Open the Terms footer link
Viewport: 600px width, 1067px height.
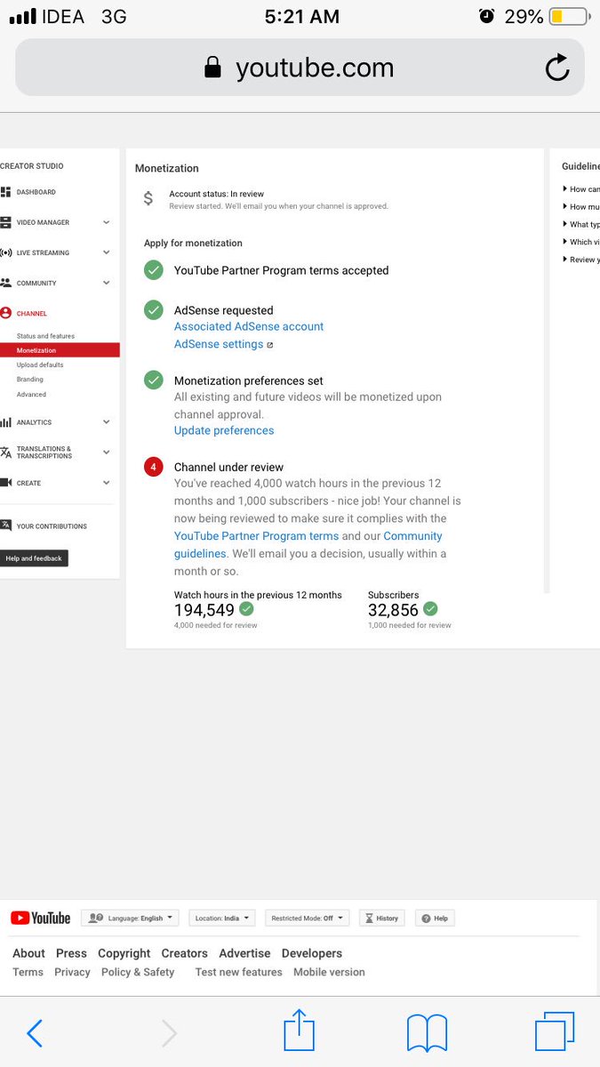pyautogui.click(x=28, y=972)
